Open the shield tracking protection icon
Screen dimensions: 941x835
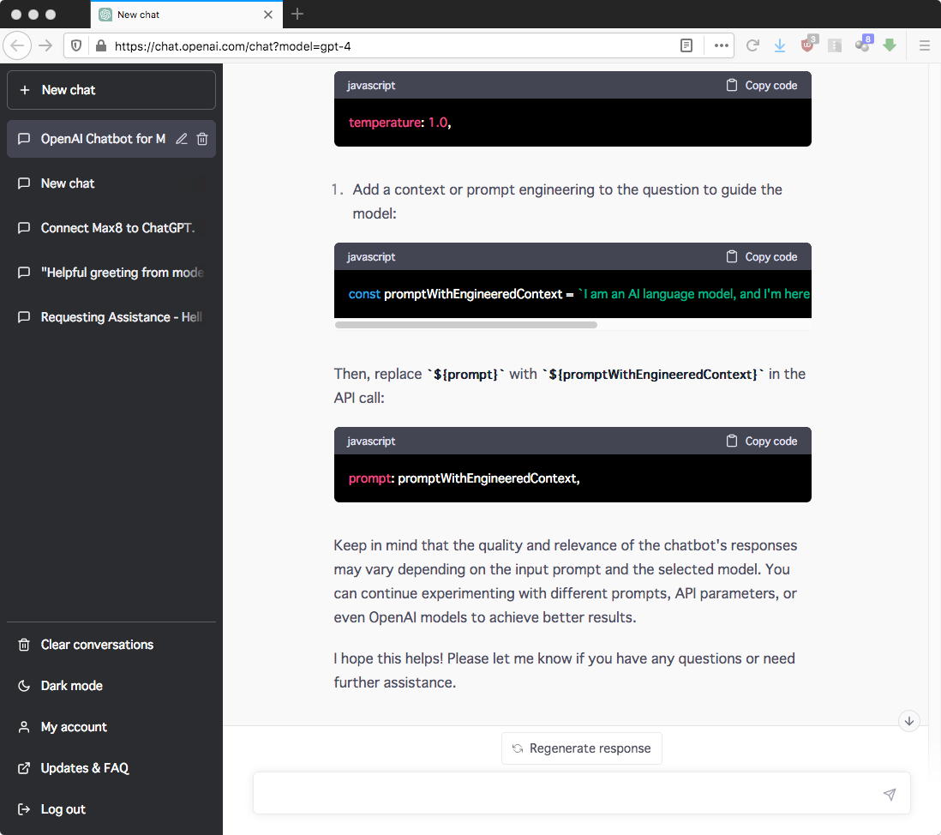[76, 45]
